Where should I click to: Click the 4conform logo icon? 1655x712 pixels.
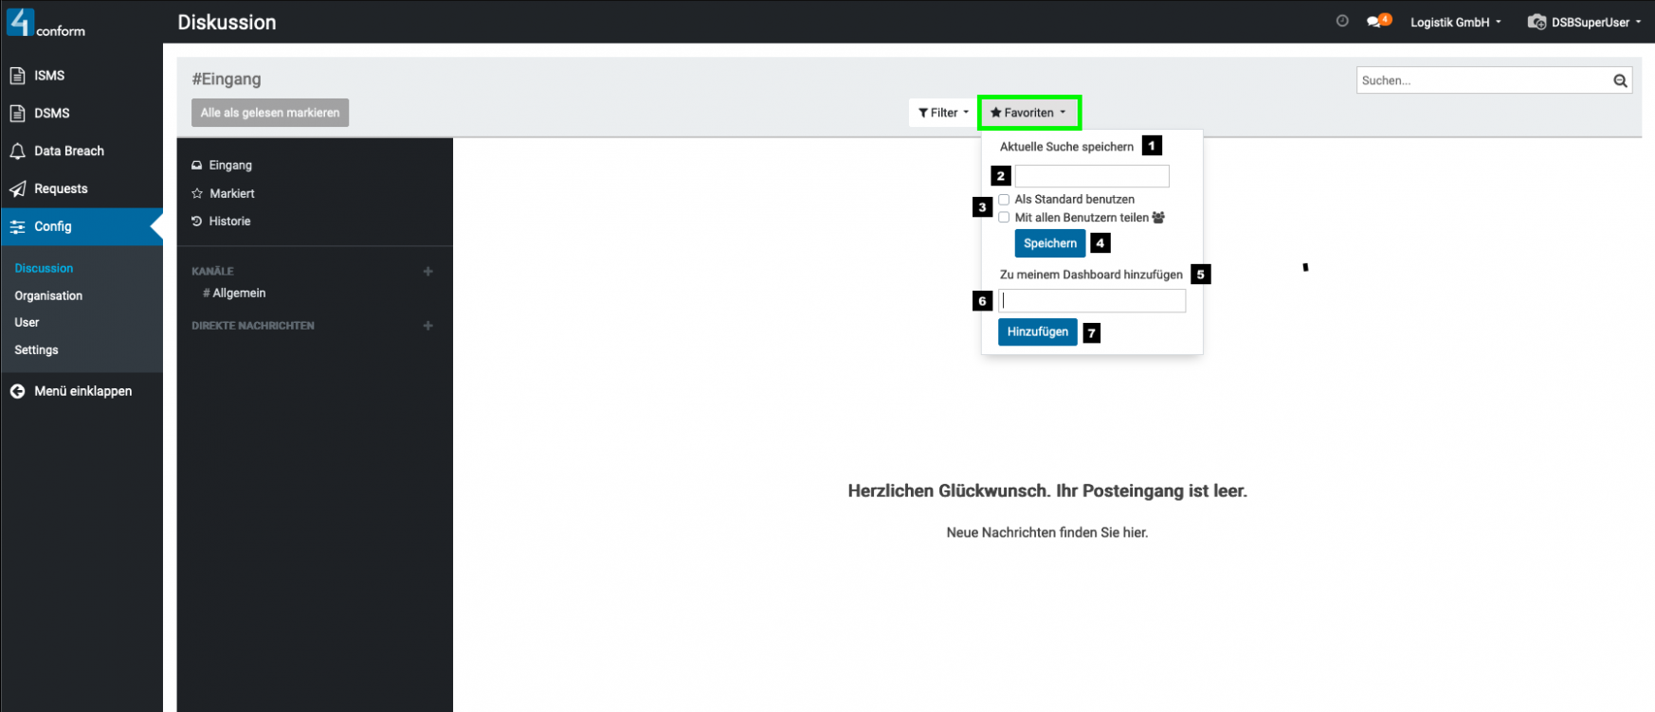coord(21,22)
